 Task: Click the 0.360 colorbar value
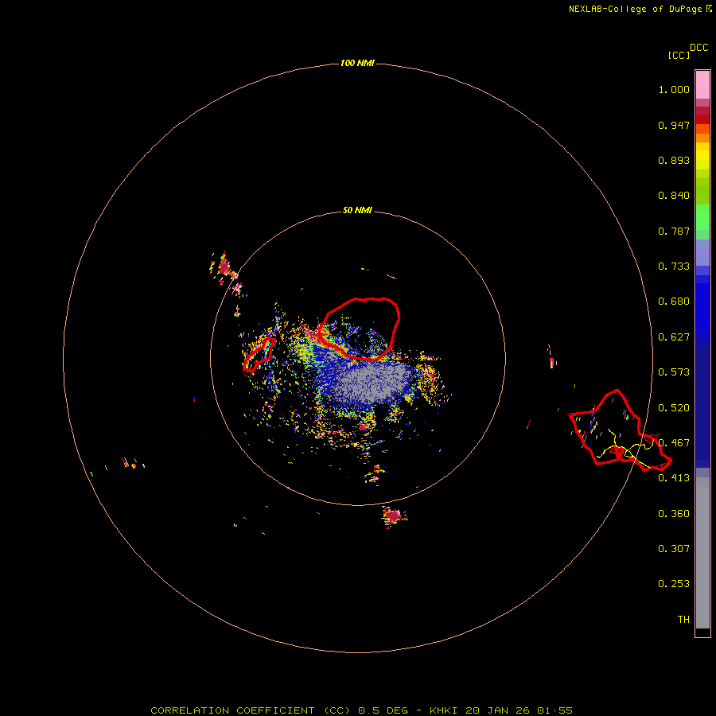[674, 514]
